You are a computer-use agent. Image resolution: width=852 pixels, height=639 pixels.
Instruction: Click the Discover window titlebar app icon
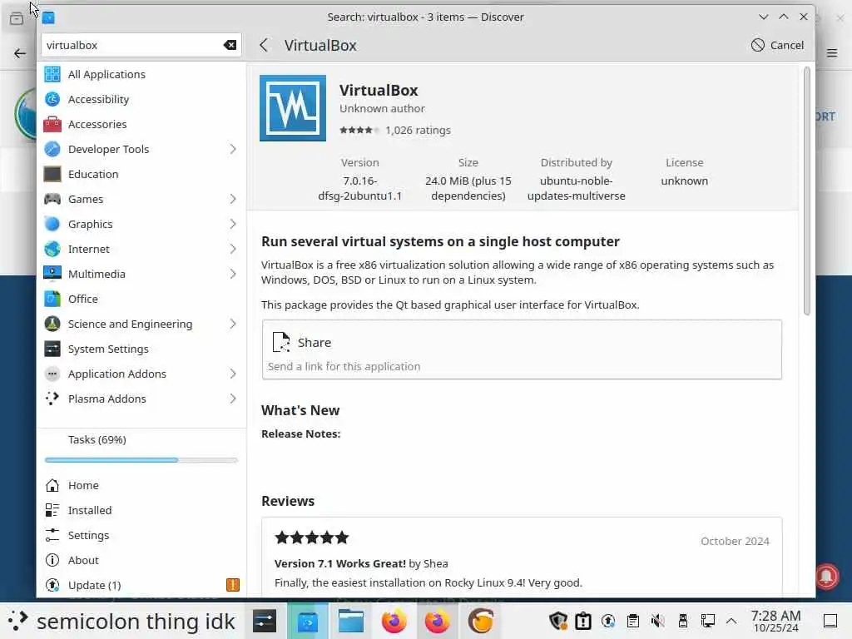click(48, 17)
